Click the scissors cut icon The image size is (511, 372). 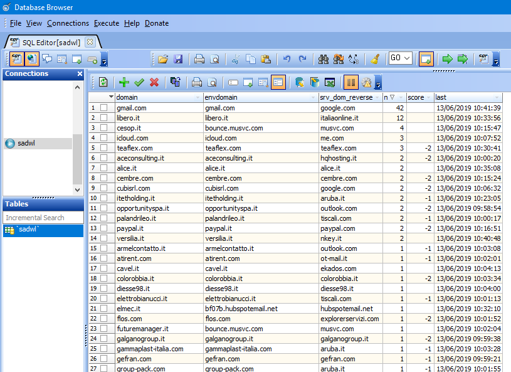235,59
